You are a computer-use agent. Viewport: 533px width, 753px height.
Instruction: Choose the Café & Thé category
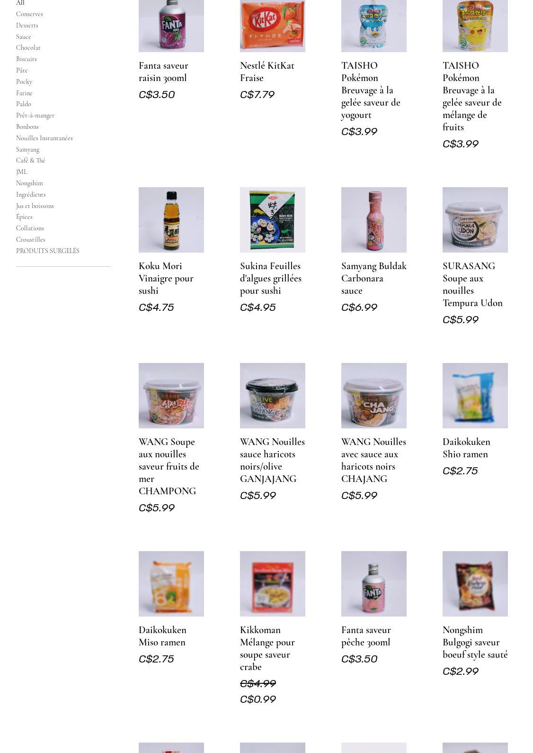(x=31, y=161)
